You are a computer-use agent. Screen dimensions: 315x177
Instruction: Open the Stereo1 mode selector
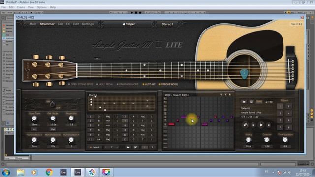click(x=167, y=24)
